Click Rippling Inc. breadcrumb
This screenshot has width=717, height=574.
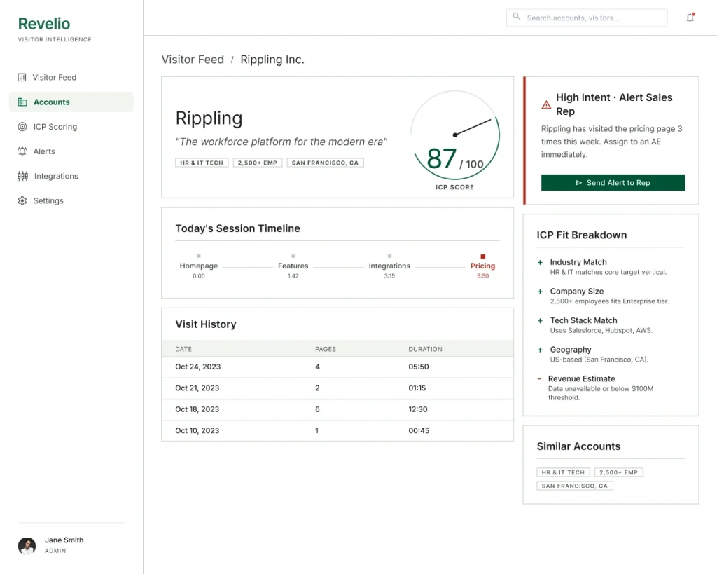272,60
